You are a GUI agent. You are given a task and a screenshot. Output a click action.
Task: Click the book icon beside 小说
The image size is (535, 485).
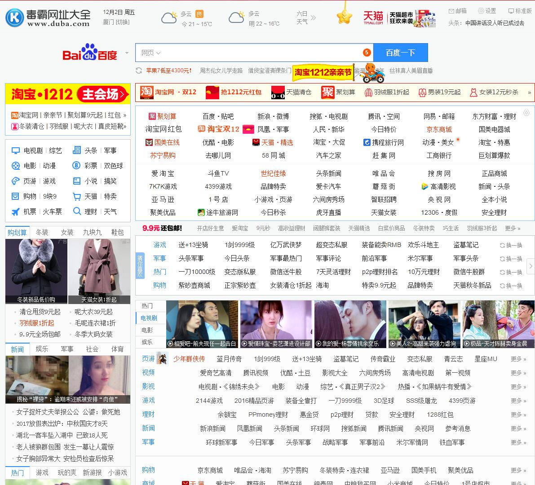pos(77,181)
